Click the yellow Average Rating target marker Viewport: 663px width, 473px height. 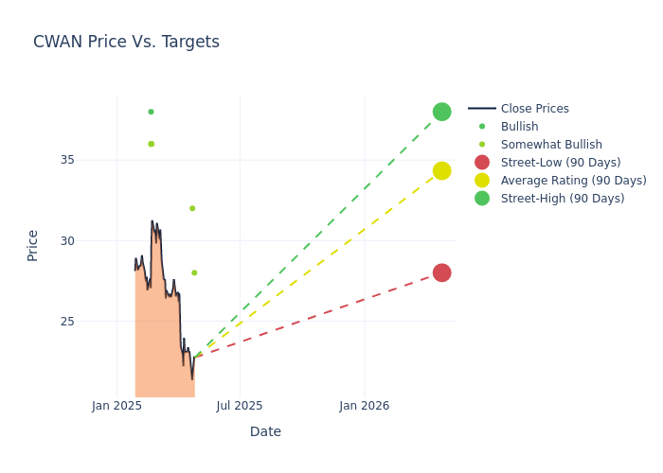coord(441,171)
